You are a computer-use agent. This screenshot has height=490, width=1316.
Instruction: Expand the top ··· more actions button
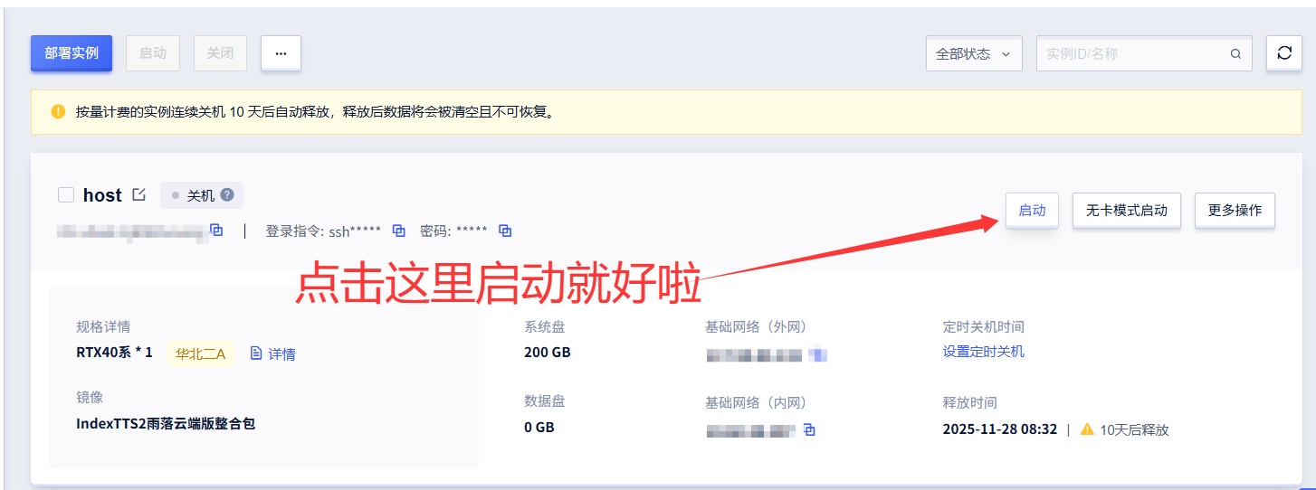coord(281,53)
